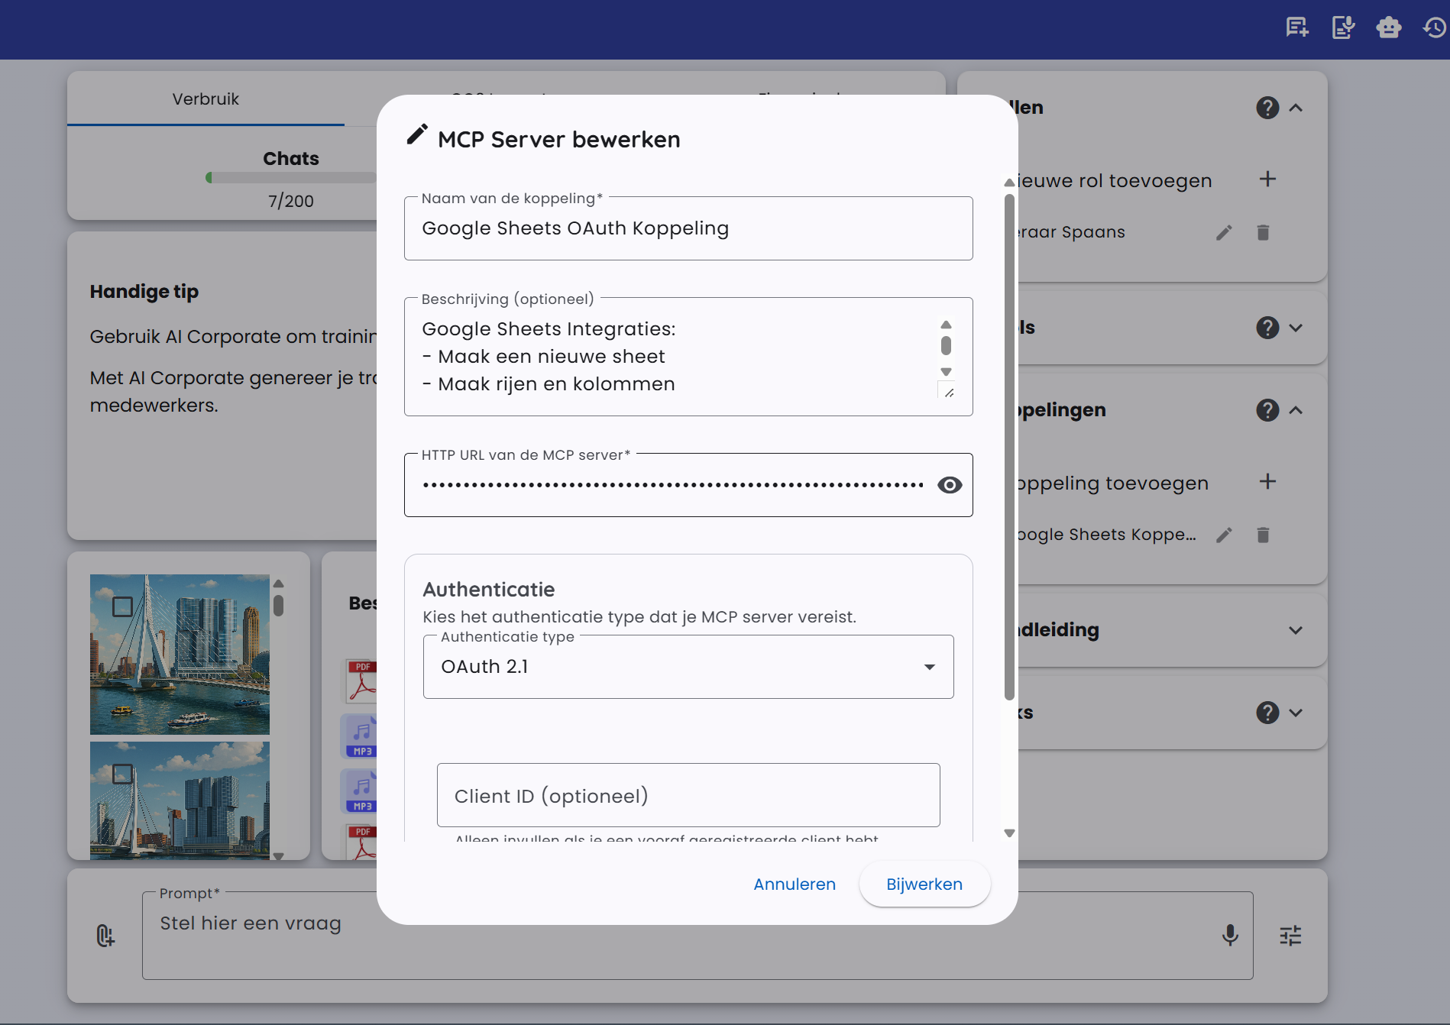Click the microphone icon in prompt box
Viewport: 1450px width, 1025px height.
click(1230, 935)
